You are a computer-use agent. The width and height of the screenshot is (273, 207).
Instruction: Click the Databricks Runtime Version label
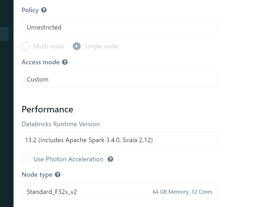tap(60, 124)
